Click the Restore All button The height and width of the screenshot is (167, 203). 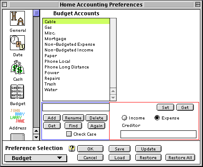(x=180, y=157)
